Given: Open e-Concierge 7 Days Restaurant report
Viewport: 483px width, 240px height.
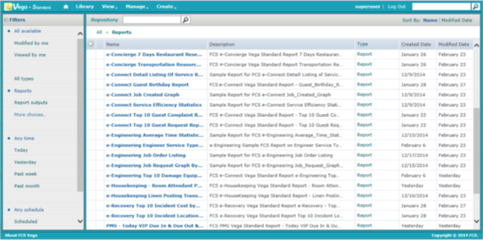Looking at the screenshot, I should click(153, 55).
